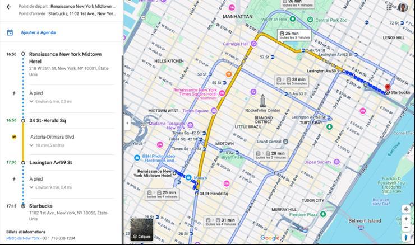Click the red Starbucks destination pin
415x245 pixels.
pyautogui.click(x=388, y=87)
